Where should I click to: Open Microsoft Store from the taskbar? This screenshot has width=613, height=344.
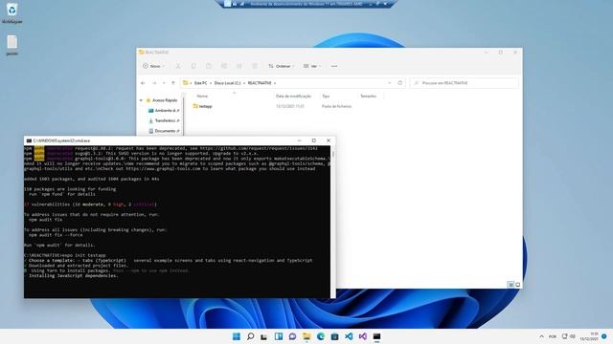click(334, 336)
